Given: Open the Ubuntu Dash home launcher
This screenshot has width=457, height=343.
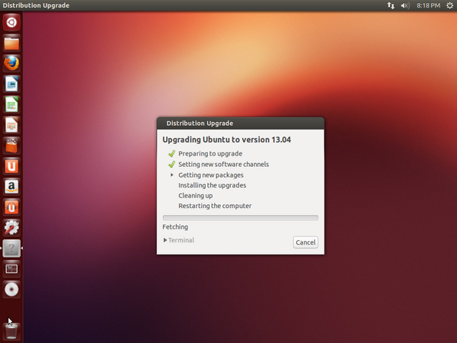Looking at the screenshot, I should [11, 22].
